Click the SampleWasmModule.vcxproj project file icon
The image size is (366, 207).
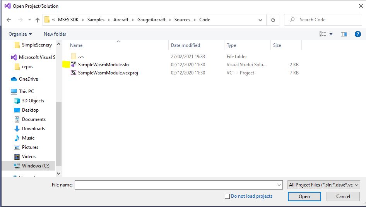point(74,73)
